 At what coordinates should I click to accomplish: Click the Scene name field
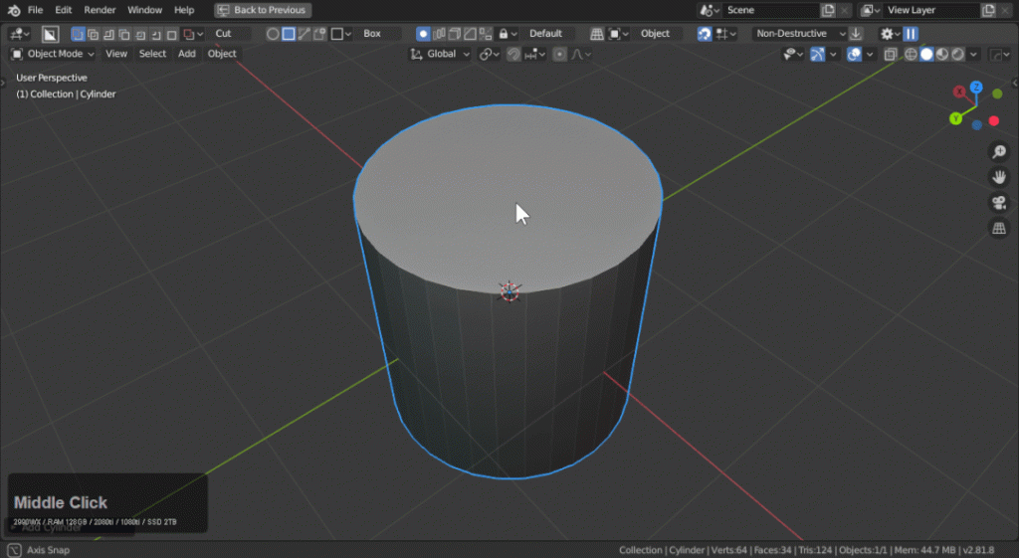(771, 10)
